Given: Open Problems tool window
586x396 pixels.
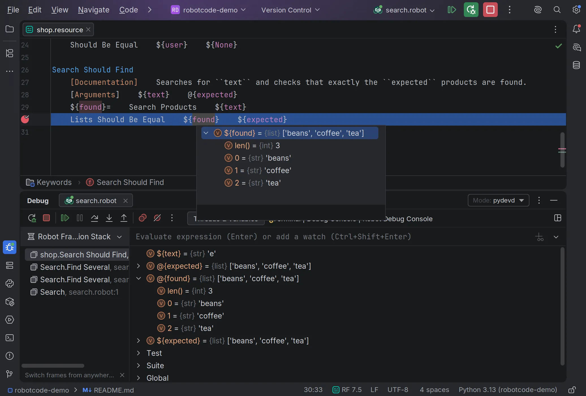Looking at the screenshot, I should (x=10, y=356).
